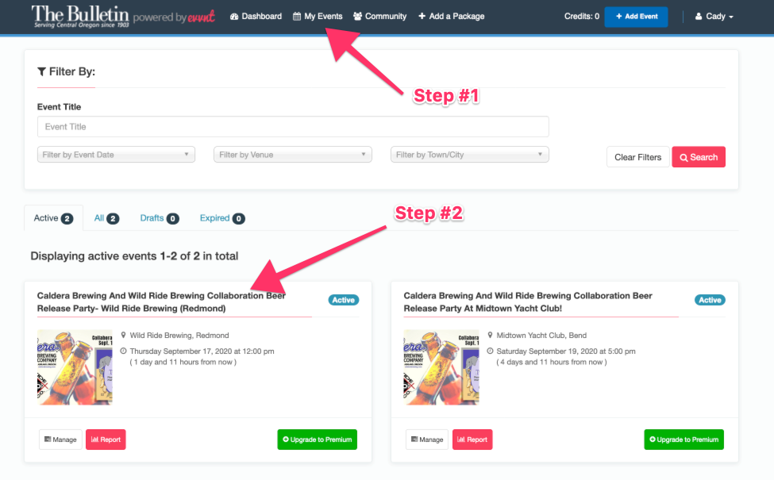Click the "4 days and 11 hours from now" text
This screenshot has width=774, height=480.
point(552,362)
